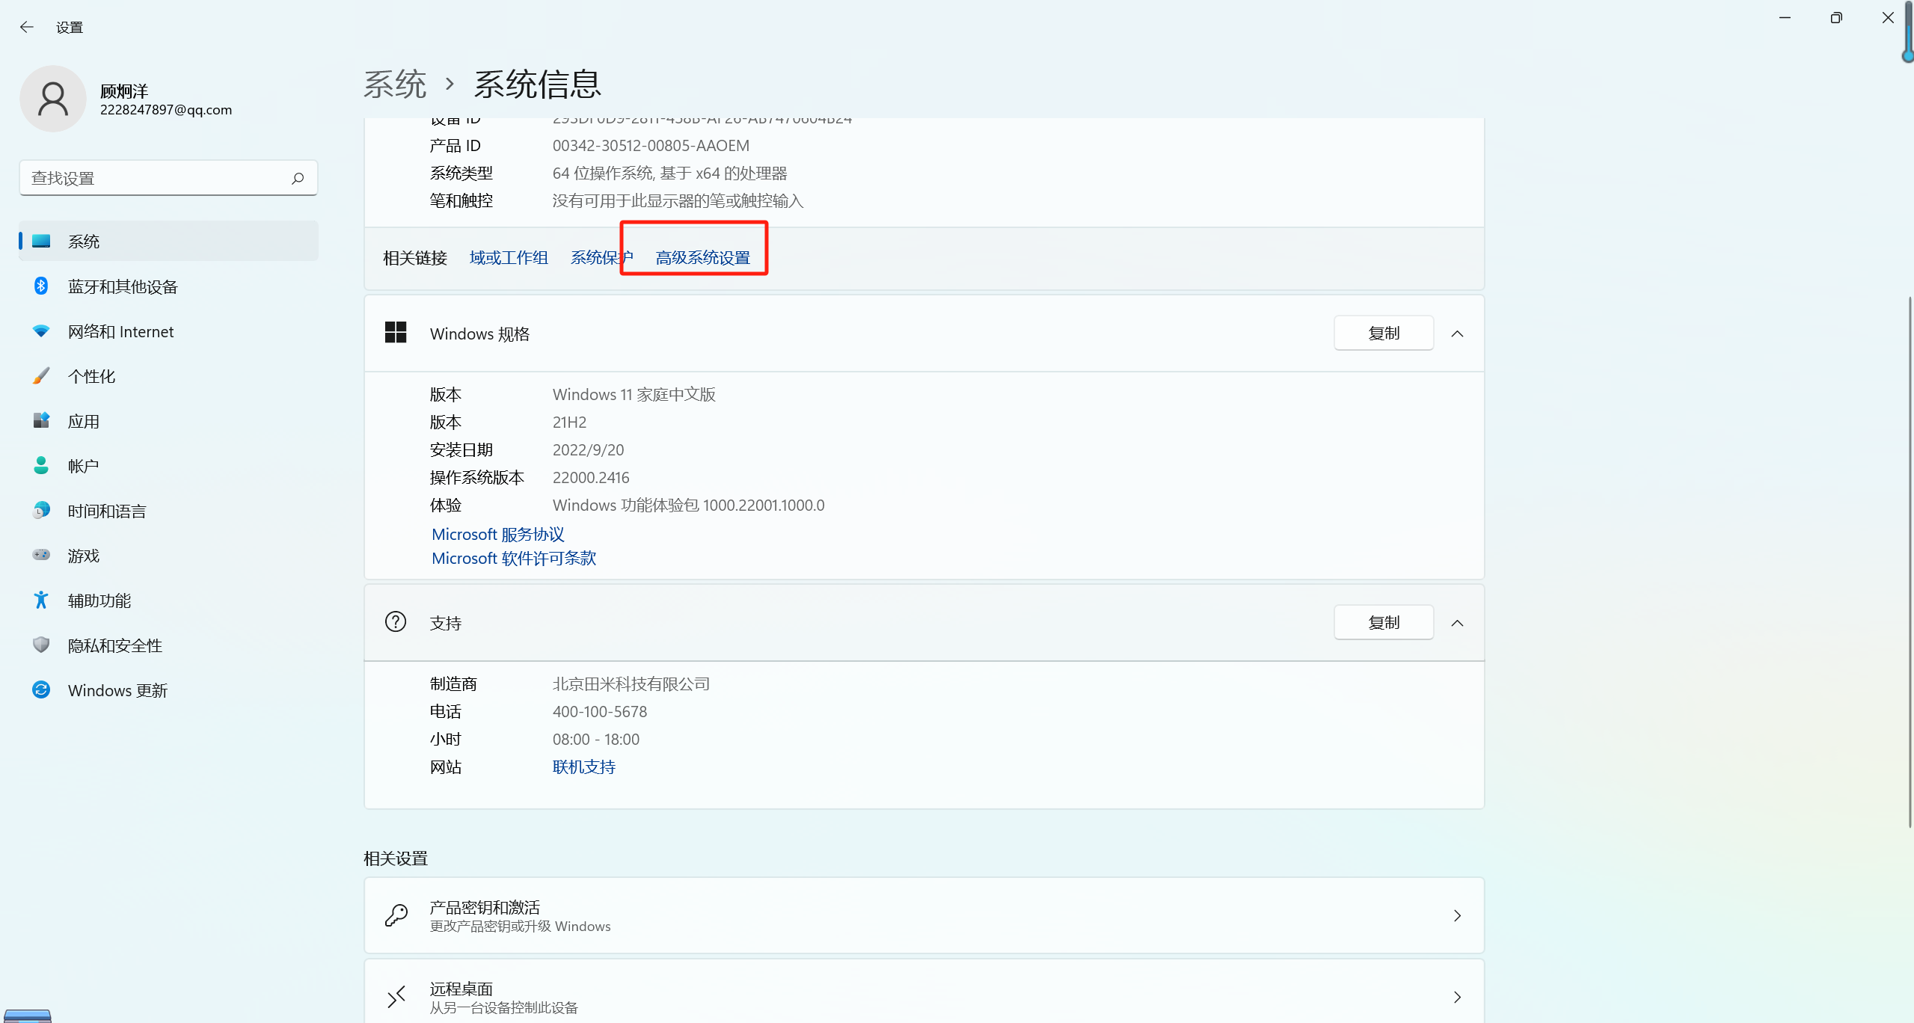Click the Windows logo beside Windows 规格
1914x1023 pixels.
396,333
